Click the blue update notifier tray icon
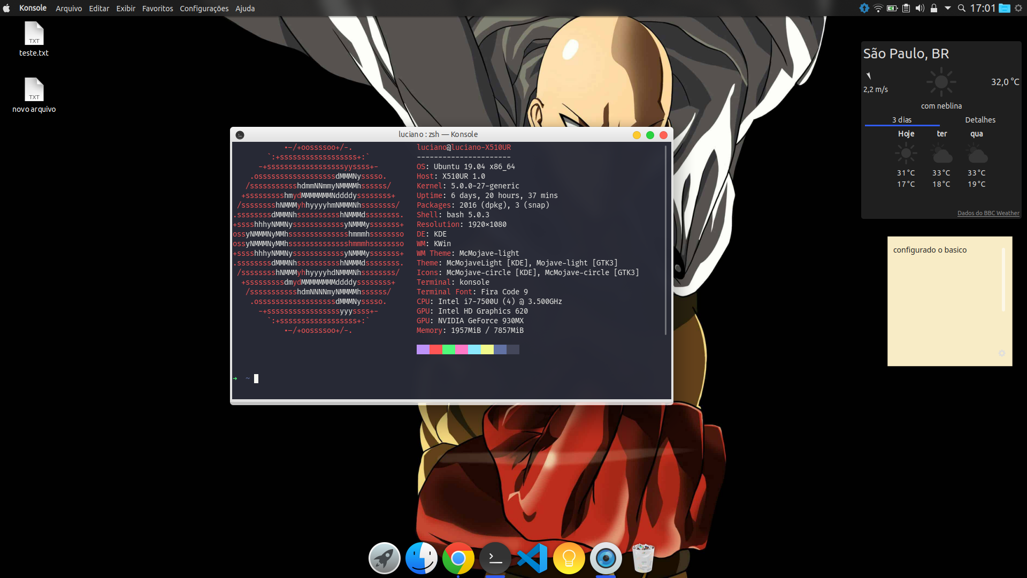Image resolution: width=1027 pixels, height=578 pixels. click(864, 8)
